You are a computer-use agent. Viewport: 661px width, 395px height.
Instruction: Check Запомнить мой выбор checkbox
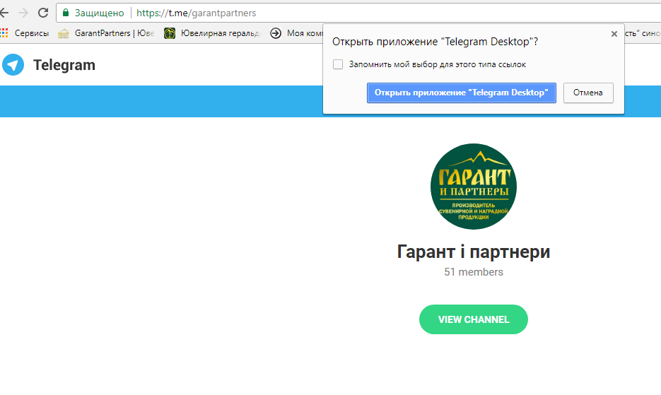[338, 64]
